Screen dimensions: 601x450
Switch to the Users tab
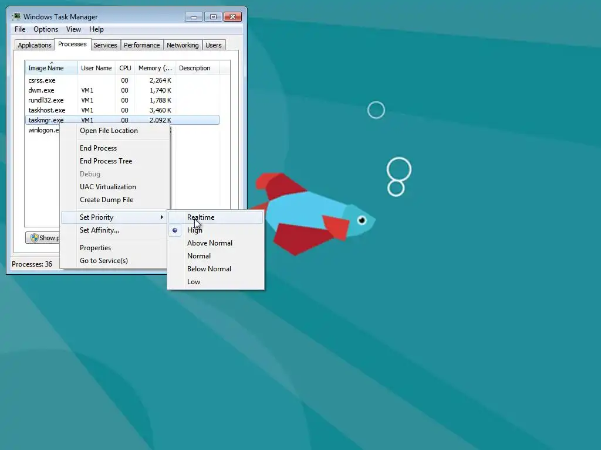213,45
